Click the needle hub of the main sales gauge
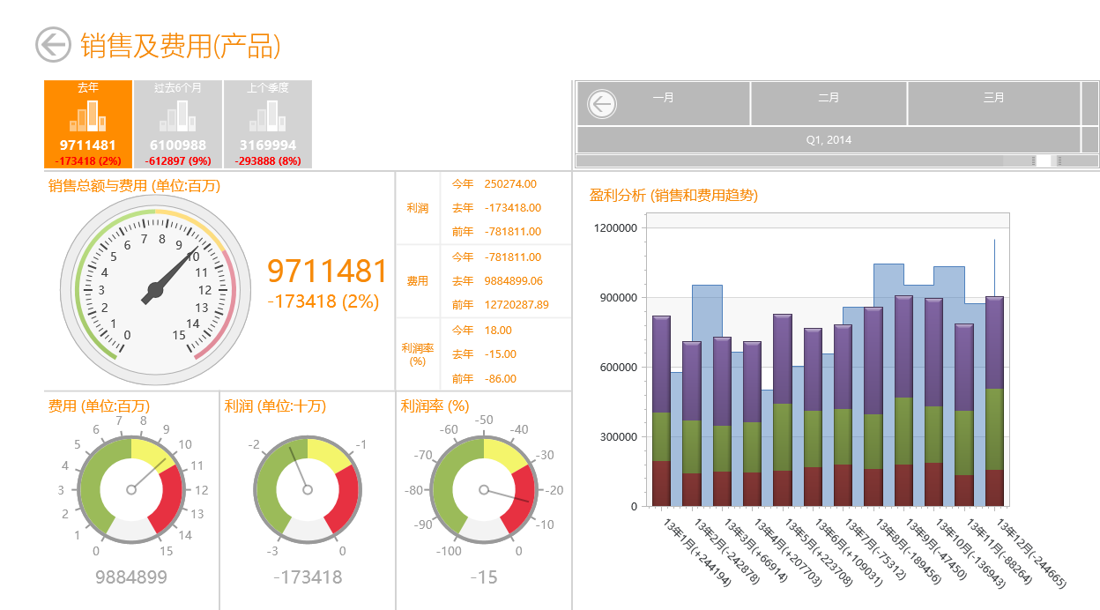This screenshot has height=610, width=1100. pyautogui.click(x=156, y=290)
